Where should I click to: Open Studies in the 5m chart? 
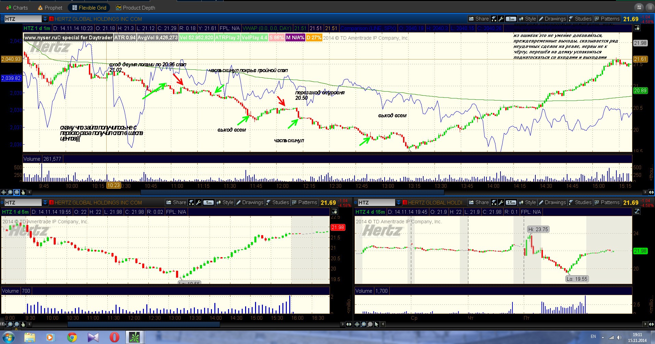click(x=277, y=202)
